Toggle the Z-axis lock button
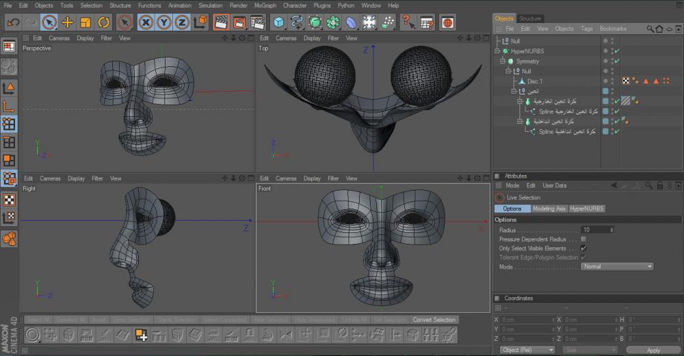Viewport: 684px width, 356px height. 182,23
